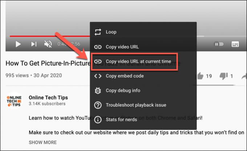This screenshot has width=247, height=151.
Task: Select Loop in the context menu
Action: pos(143,32)
